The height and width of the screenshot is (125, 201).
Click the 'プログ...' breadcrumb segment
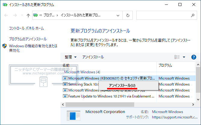49,15
